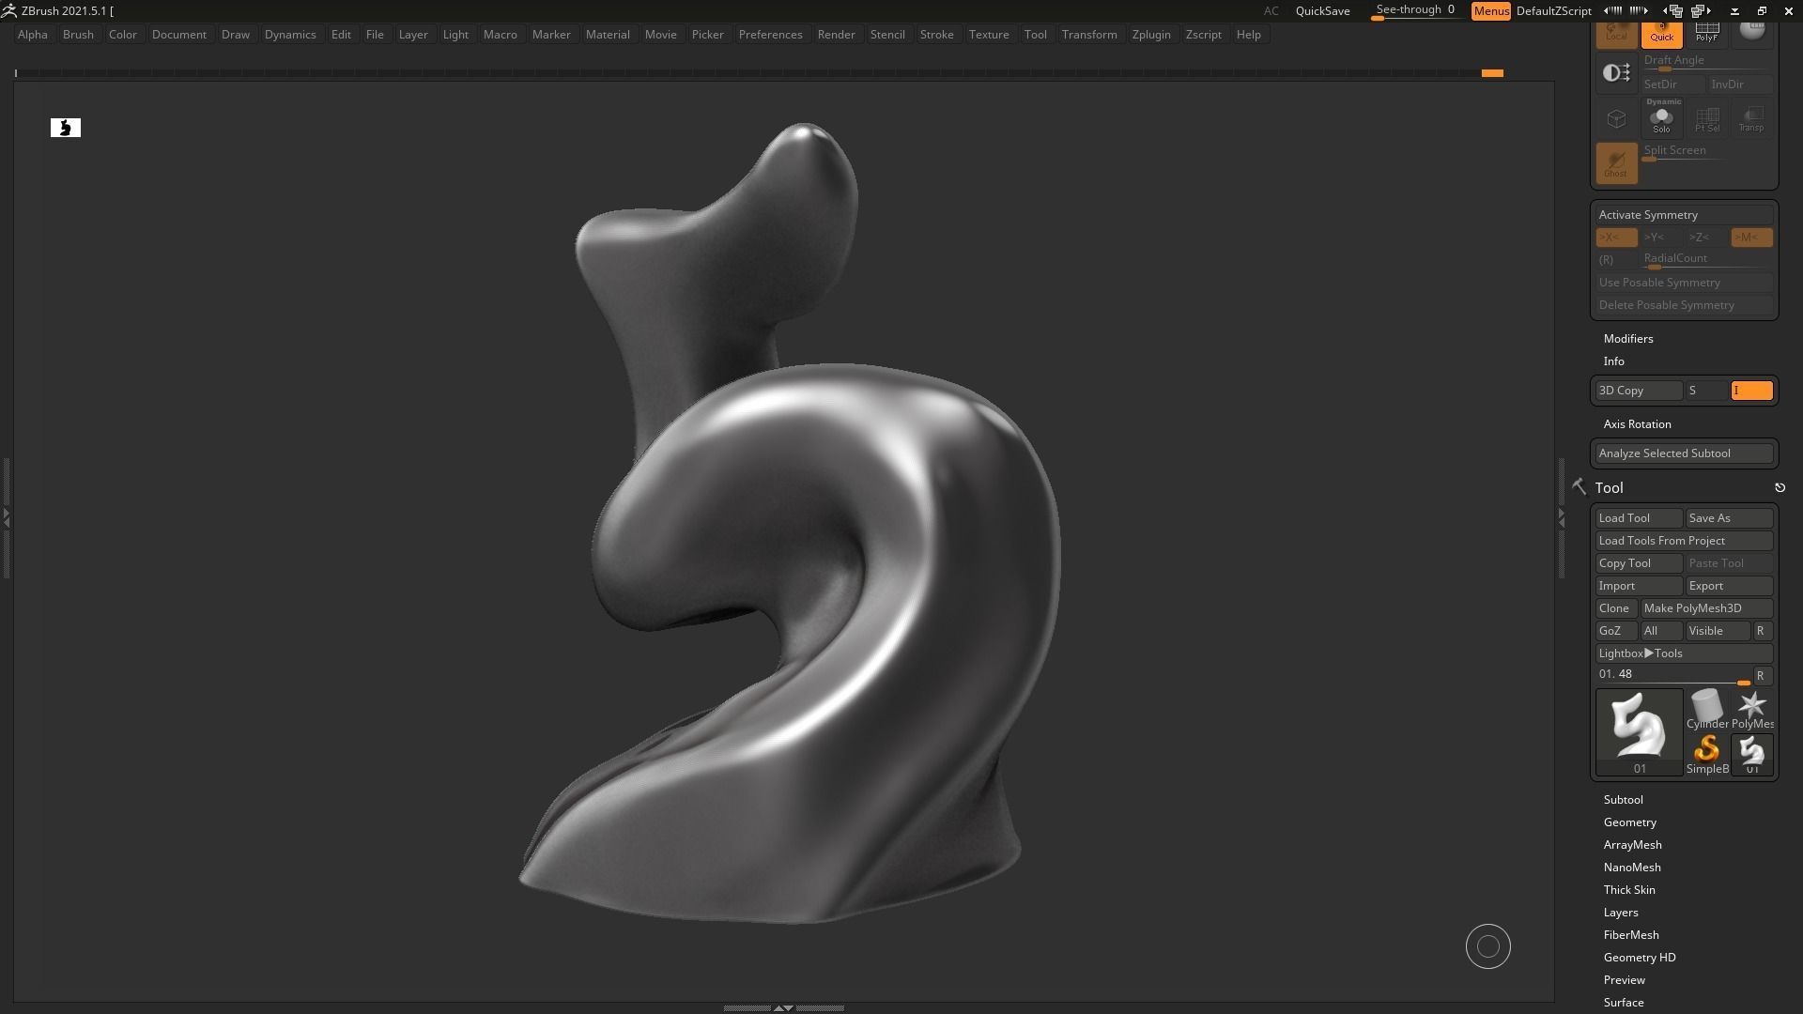
Task: Expand the Geometry section
Action: (1629, 822)
